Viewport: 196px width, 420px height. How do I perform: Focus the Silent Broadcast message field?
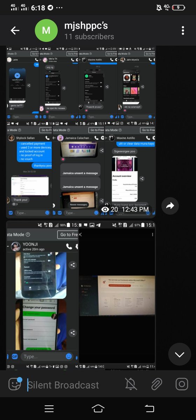[73, 385]
